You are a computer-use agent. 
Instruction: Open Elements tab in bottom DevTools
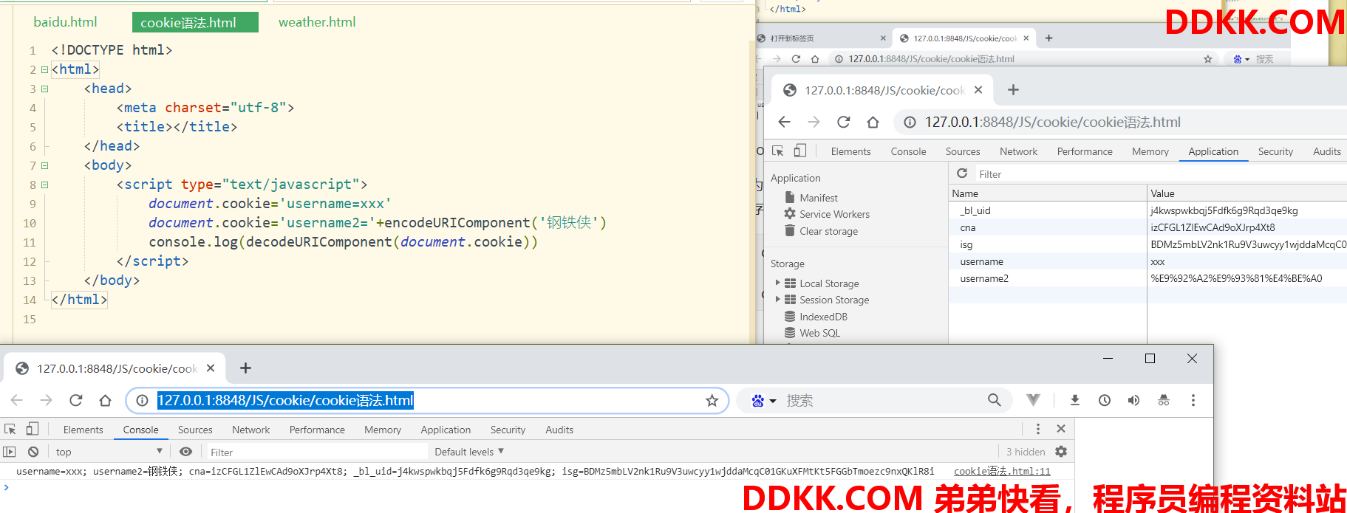[x=83, y=430]
